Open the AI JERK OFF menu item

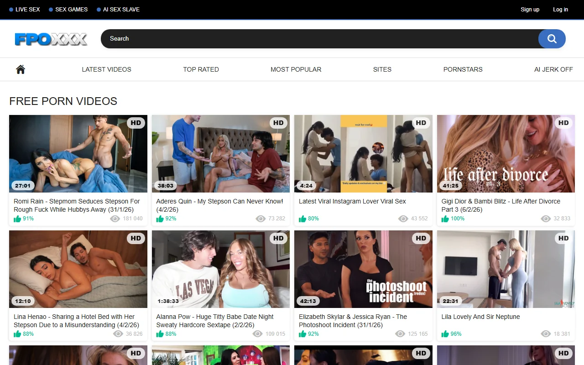coord(553,69)
